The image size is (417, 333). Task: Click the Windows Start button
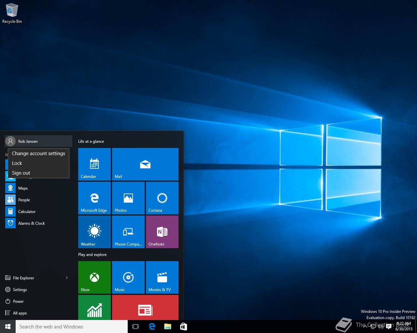[8, 326]
